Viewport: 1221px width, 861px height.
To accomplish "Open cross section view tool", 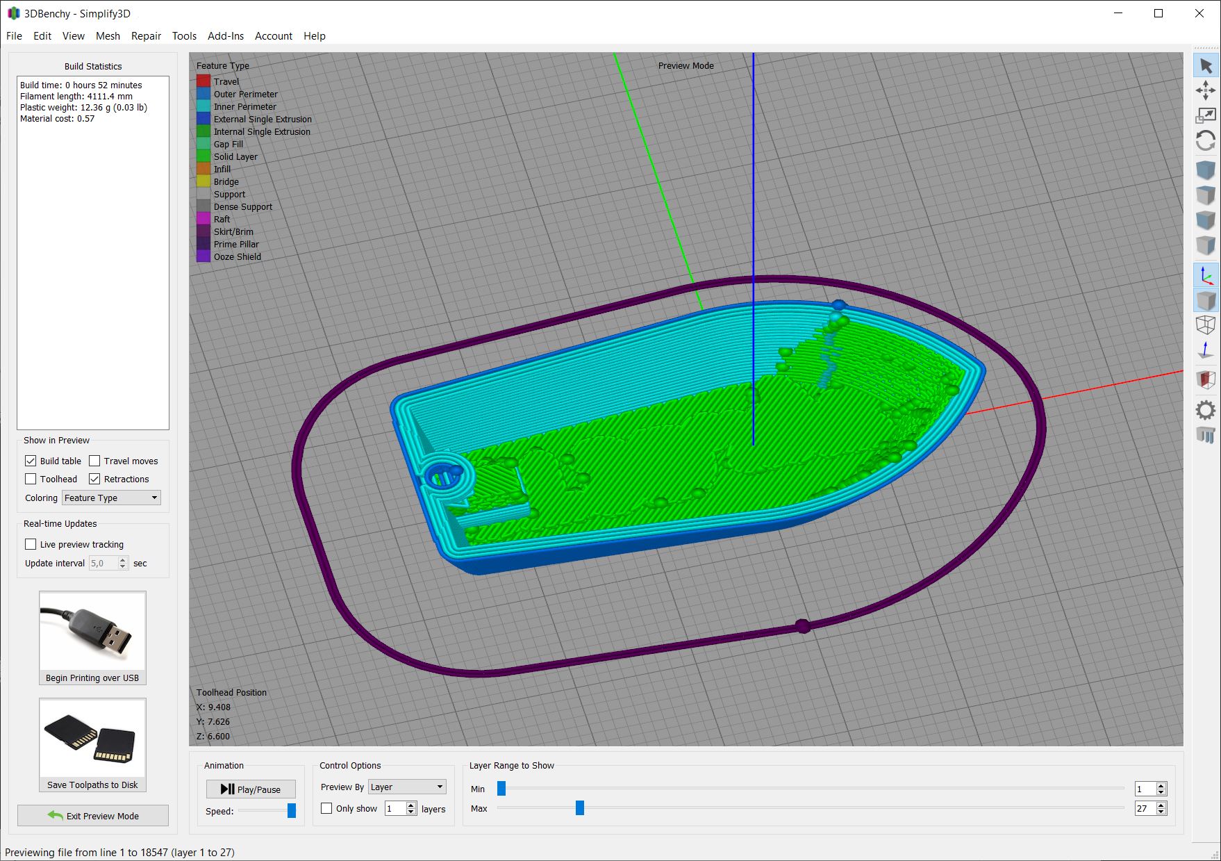I will [x=1206, y=379].
